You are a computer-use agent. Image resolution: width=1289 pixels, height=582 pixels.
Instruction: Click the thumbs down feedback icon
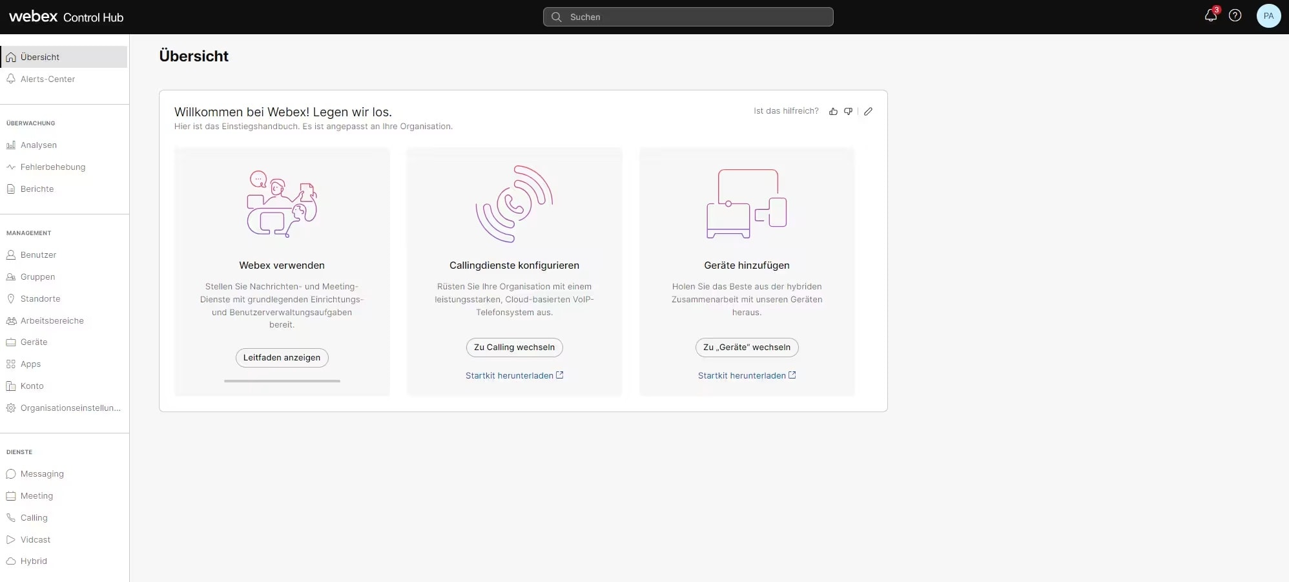848,111
